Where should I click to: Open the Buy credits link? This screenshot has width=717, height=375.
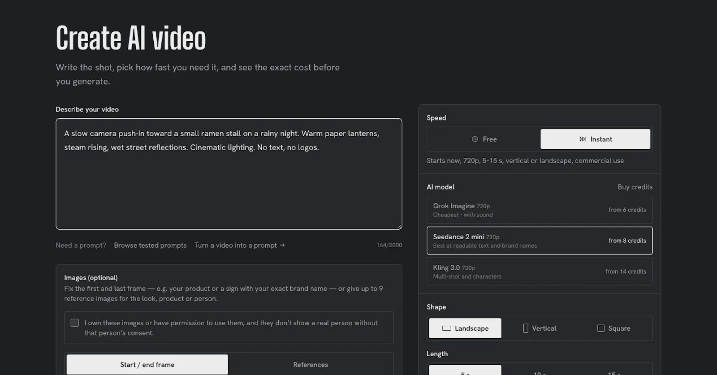coord(635,187)
